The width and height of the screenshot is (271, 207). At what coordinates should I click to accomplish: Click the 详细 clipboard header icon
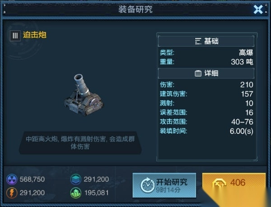[x=198, y=74]
